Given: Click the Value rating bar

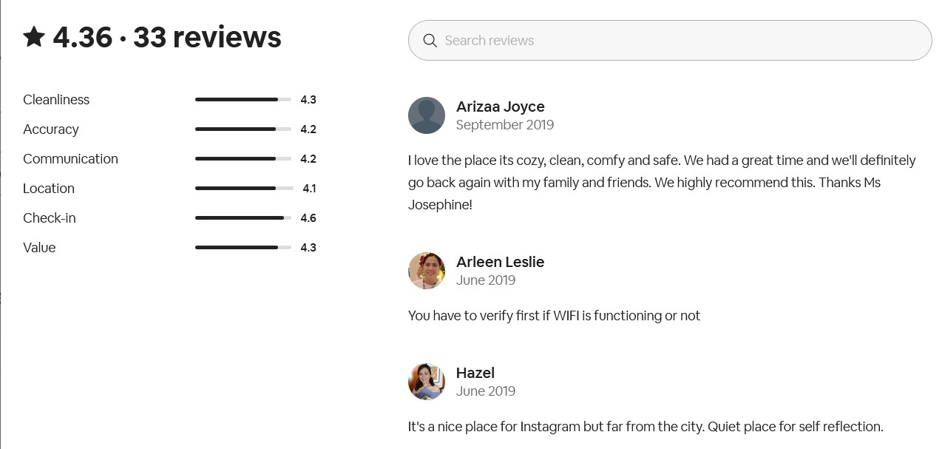Looking at the screenshot, I should (243, 248).
